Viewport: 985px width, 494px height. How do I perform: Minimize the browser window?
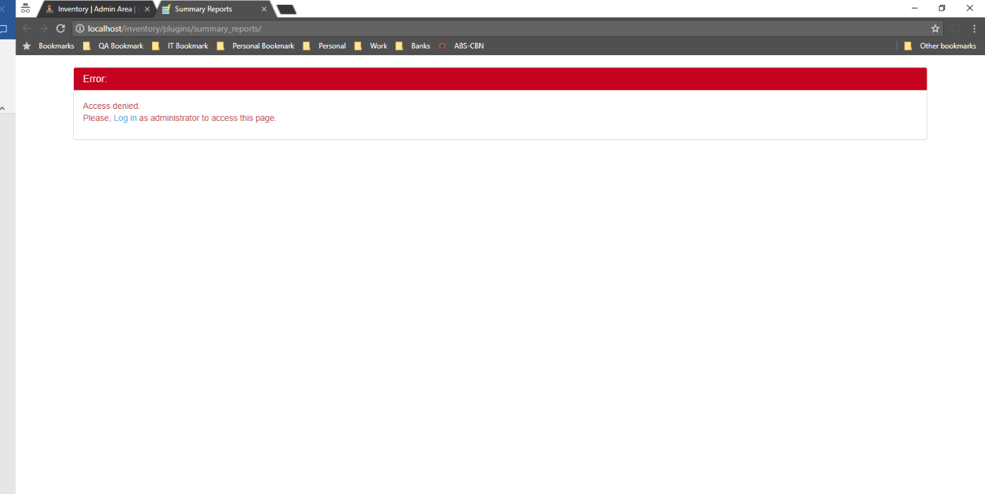click(x=915, y=8)
